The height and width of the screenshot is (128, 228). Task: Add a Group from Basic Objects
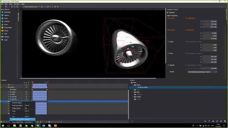coord(5,31)
